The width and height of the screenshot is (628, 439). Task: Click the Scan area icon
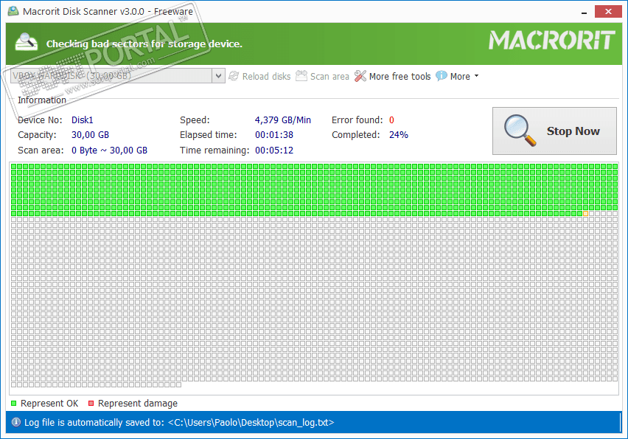coord(301,75)
